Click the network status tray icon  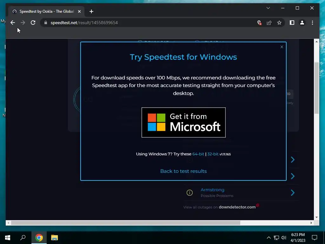coord(276,238)
